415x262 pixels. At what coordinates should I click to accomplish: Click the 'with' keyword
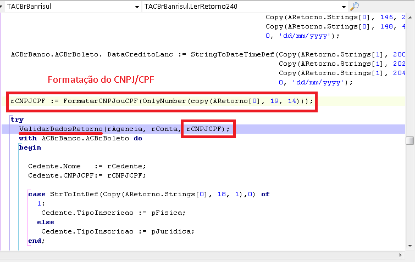[28, 138]
